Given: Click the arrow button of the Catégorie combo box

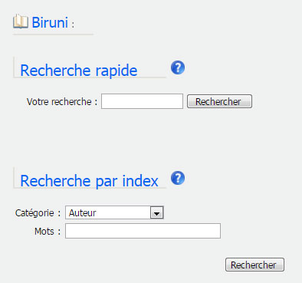Looking at the screenshot, I should click(156, 212).
